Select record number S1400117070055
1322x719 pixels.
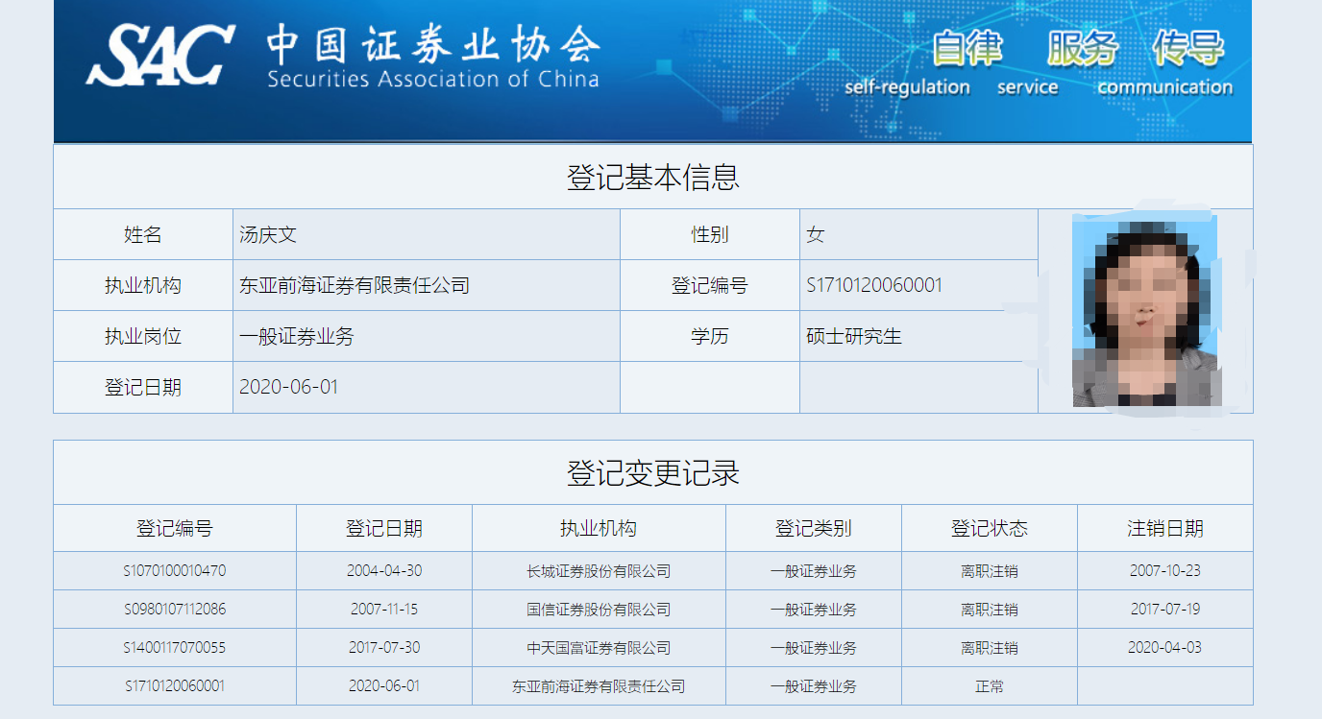pyautogui.click(x=175, y=648)
